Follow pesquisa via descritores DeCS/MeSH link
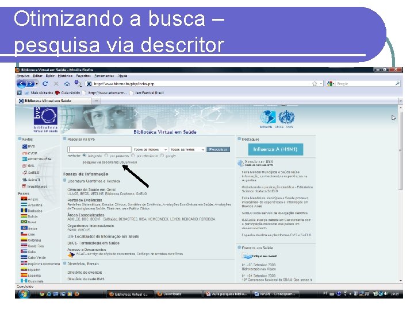Image resolution: width=414 pixels, height=310 pixels. click(x=110, y=162)
